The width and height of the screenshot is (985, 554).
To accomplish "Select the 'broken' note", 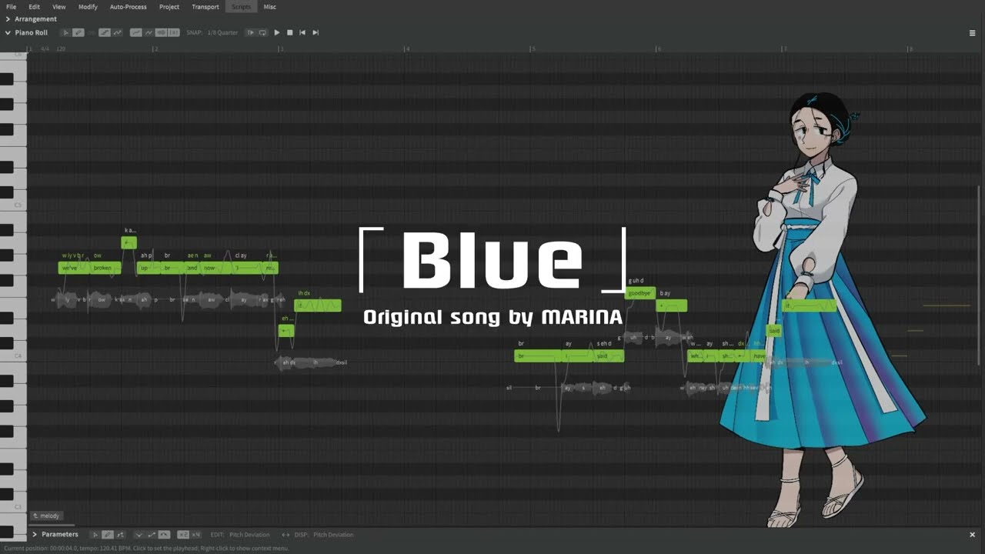I will (x=105, y=268).
